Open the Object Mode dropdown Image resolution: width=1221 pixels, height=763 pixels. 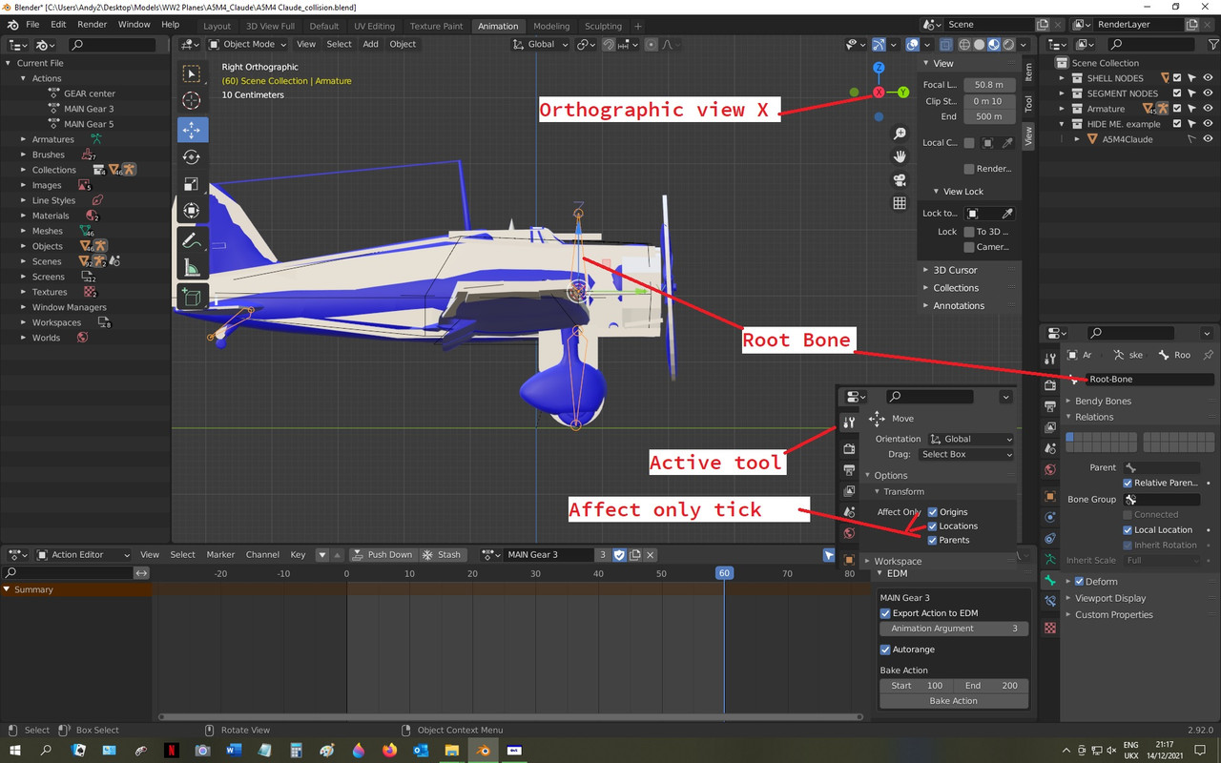(x=246, y=44)
